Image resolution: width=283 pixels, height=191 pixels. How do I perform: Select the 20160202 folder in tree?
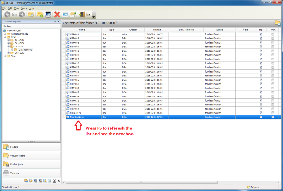pos(20,53)
